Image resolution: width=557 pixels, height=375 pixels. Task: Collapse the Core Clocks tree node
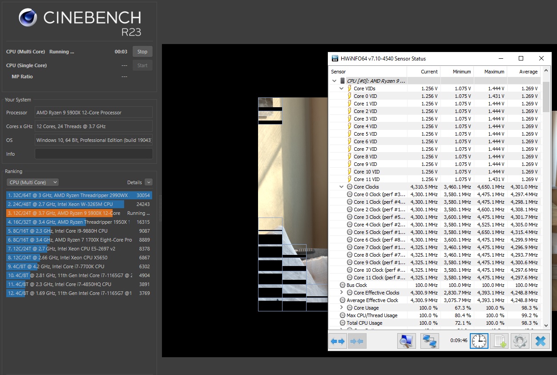point(341,187)
